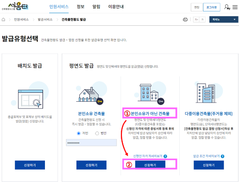Click the 건축물현황도 발급 breadcrumb item
Viewport: 239px width, 182px height.
pyautogui.click(x=74, y=20)
